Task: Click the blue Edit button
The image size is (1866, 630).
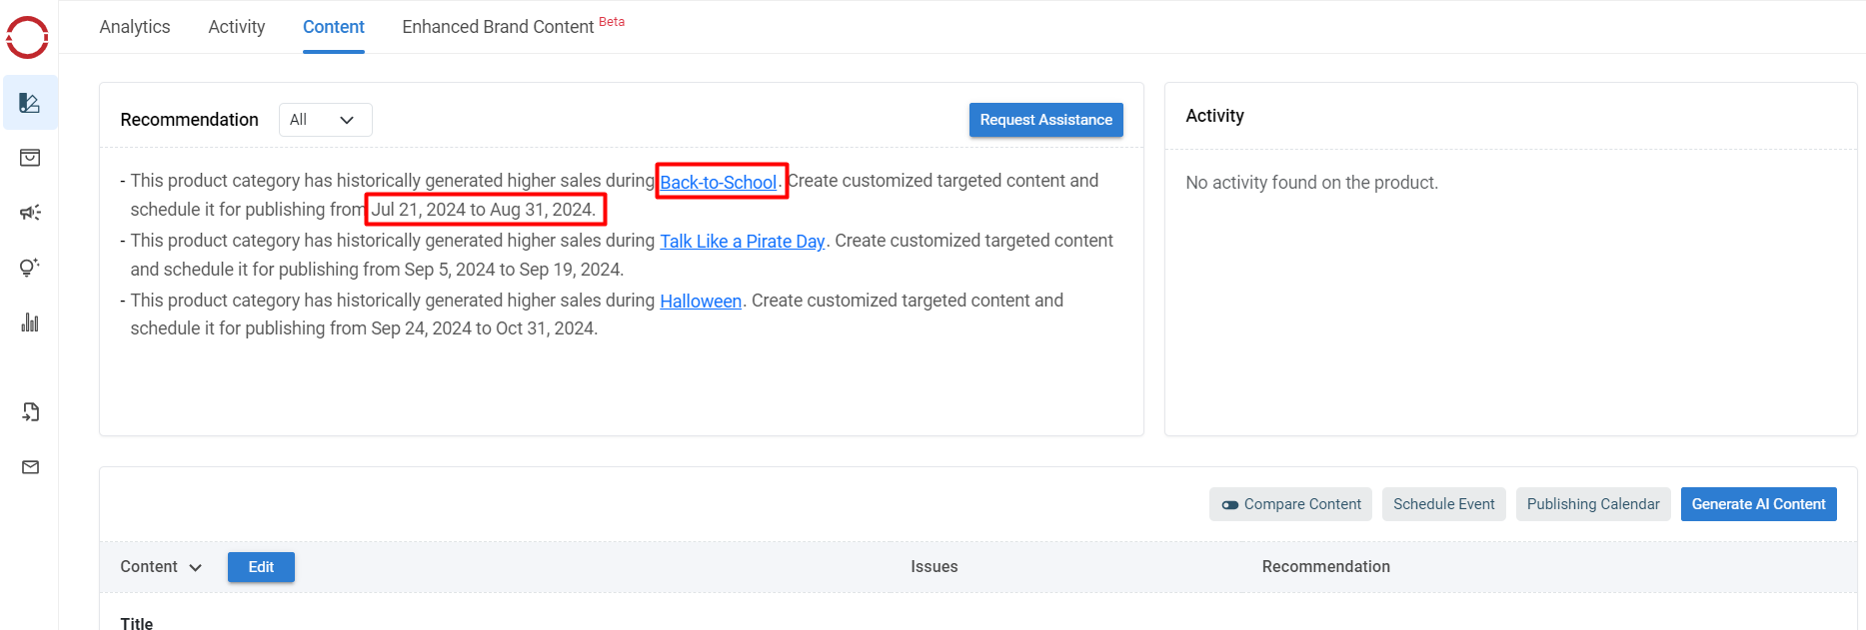Action: (x=261, y=567)
